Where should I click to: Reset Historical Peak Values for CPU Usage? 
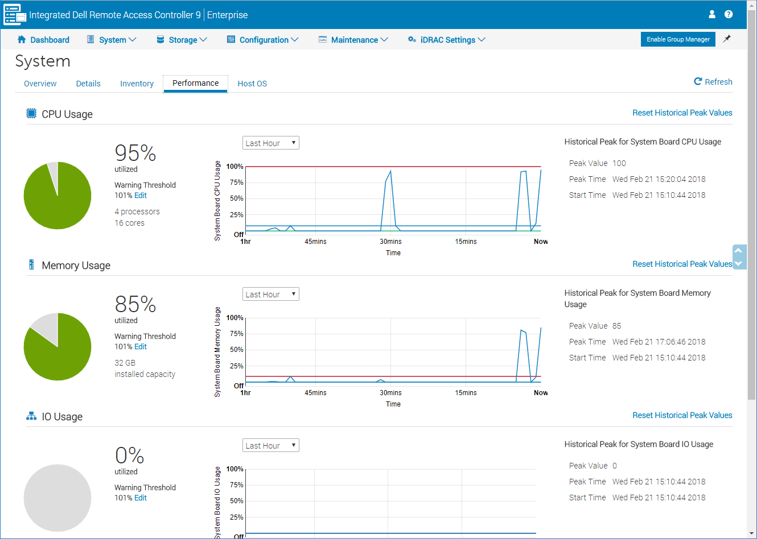click(x=682, y=113)
